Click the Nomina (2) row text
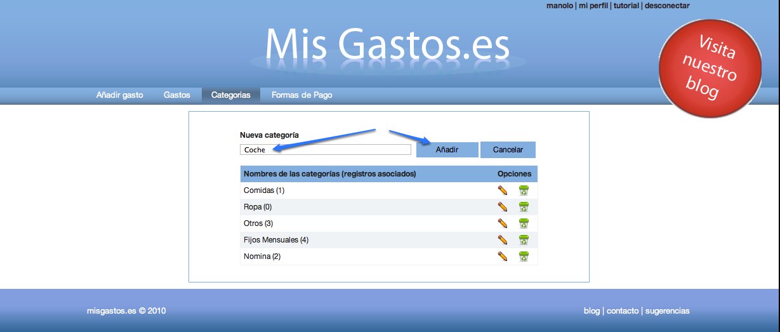Image resolution: width=780 pixels, height=332 pixels. (262, 256)
